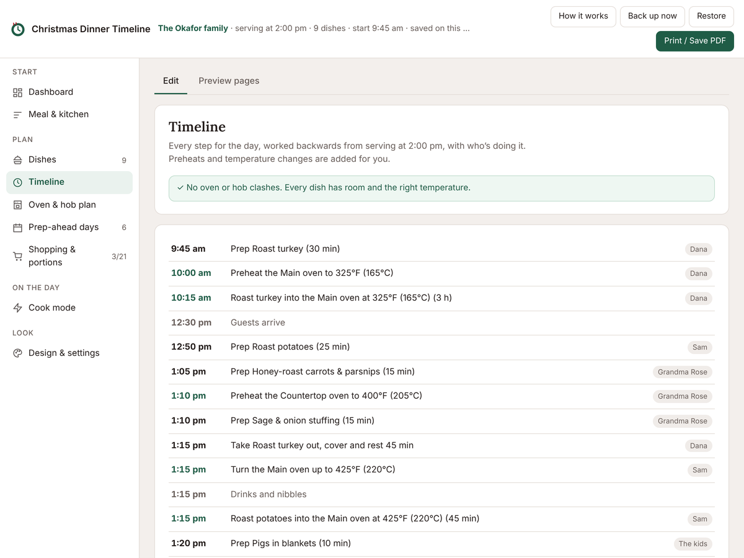This screenshot has height=558, width=744.
Task: Click The kids tag on Pigs in blankets
Action: point(693,544)
